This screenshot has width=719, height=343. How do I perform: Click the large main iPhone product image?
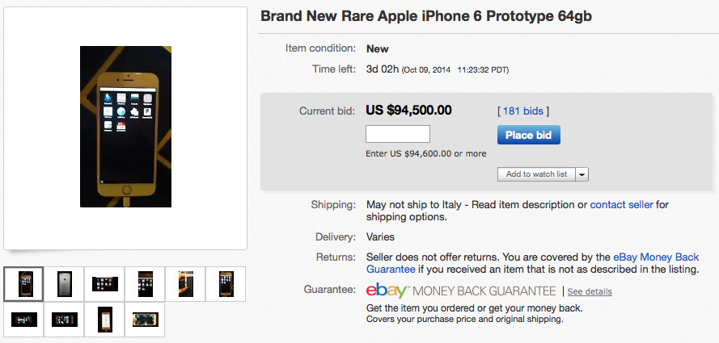click(x=125, y=127)
